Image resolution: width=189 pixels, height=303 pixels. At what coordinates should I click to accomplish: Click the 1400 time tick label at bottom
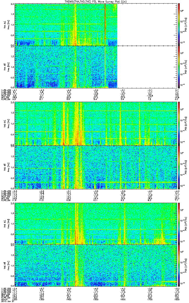click(x=69, y=299)
